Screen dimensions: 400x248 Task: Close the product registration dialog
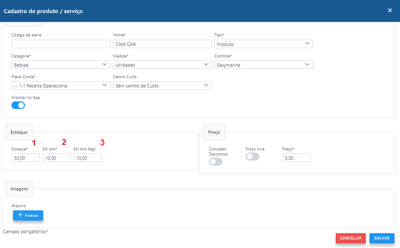390,10
